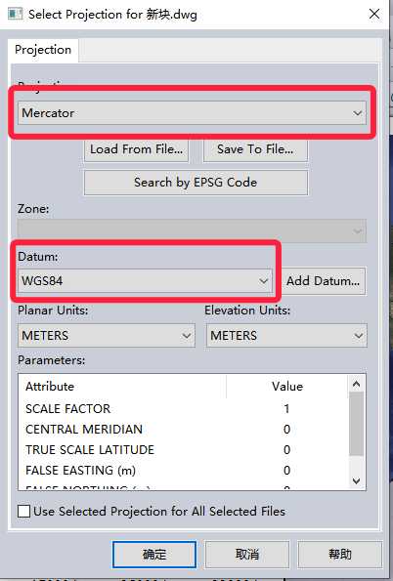This screenshot has height=581, width=393.
Task: Select the SCALE FACTOR parameter row
Action: pyautogui.click(x=184, y=409)
